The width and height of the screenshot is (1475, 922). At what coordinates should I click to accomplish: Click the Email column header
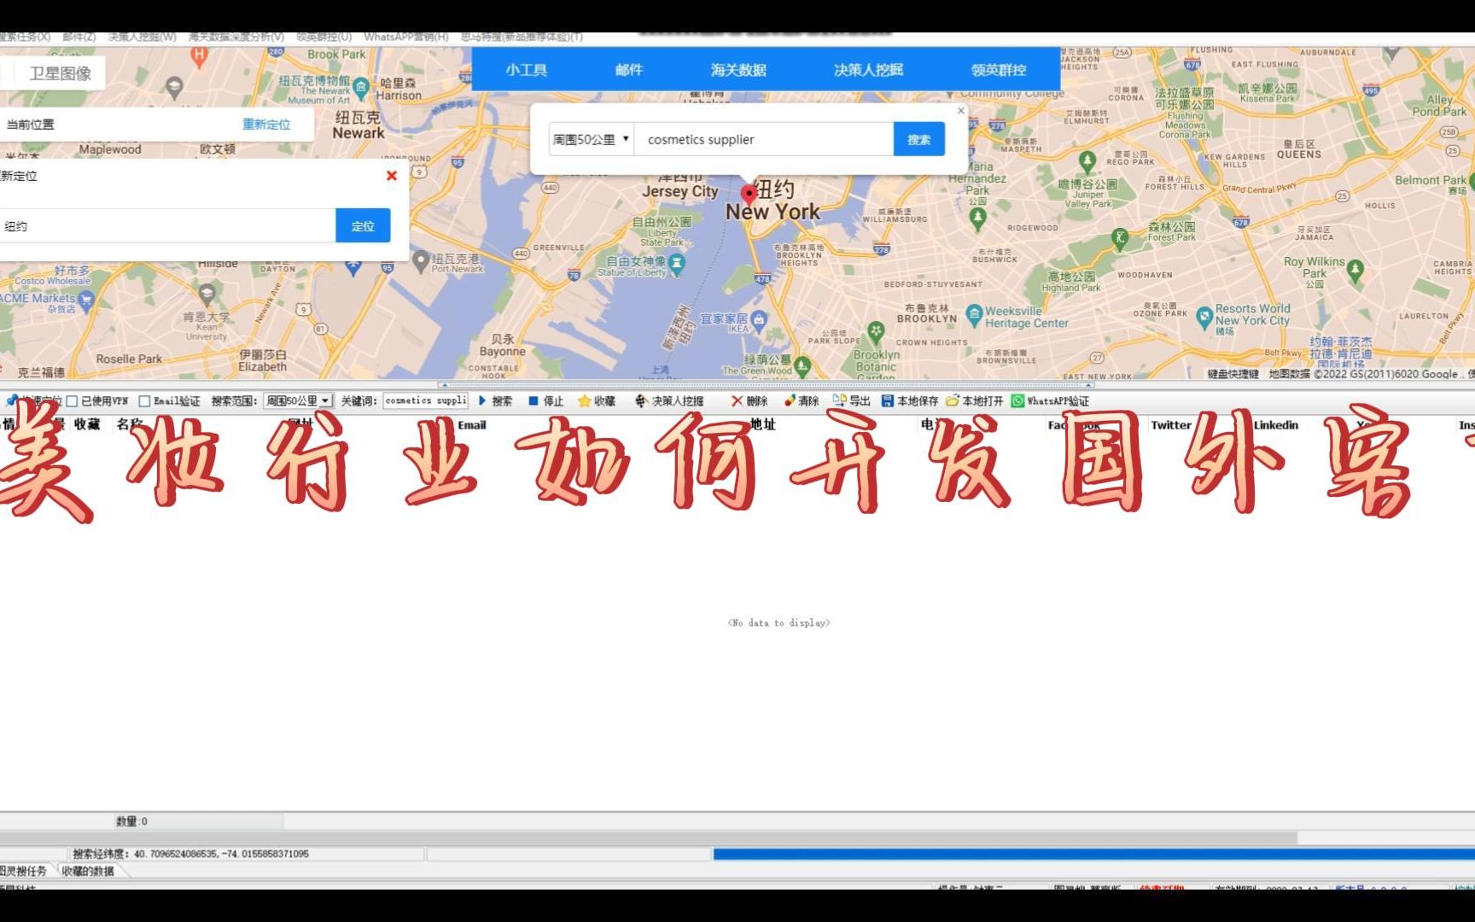[472, 424]
